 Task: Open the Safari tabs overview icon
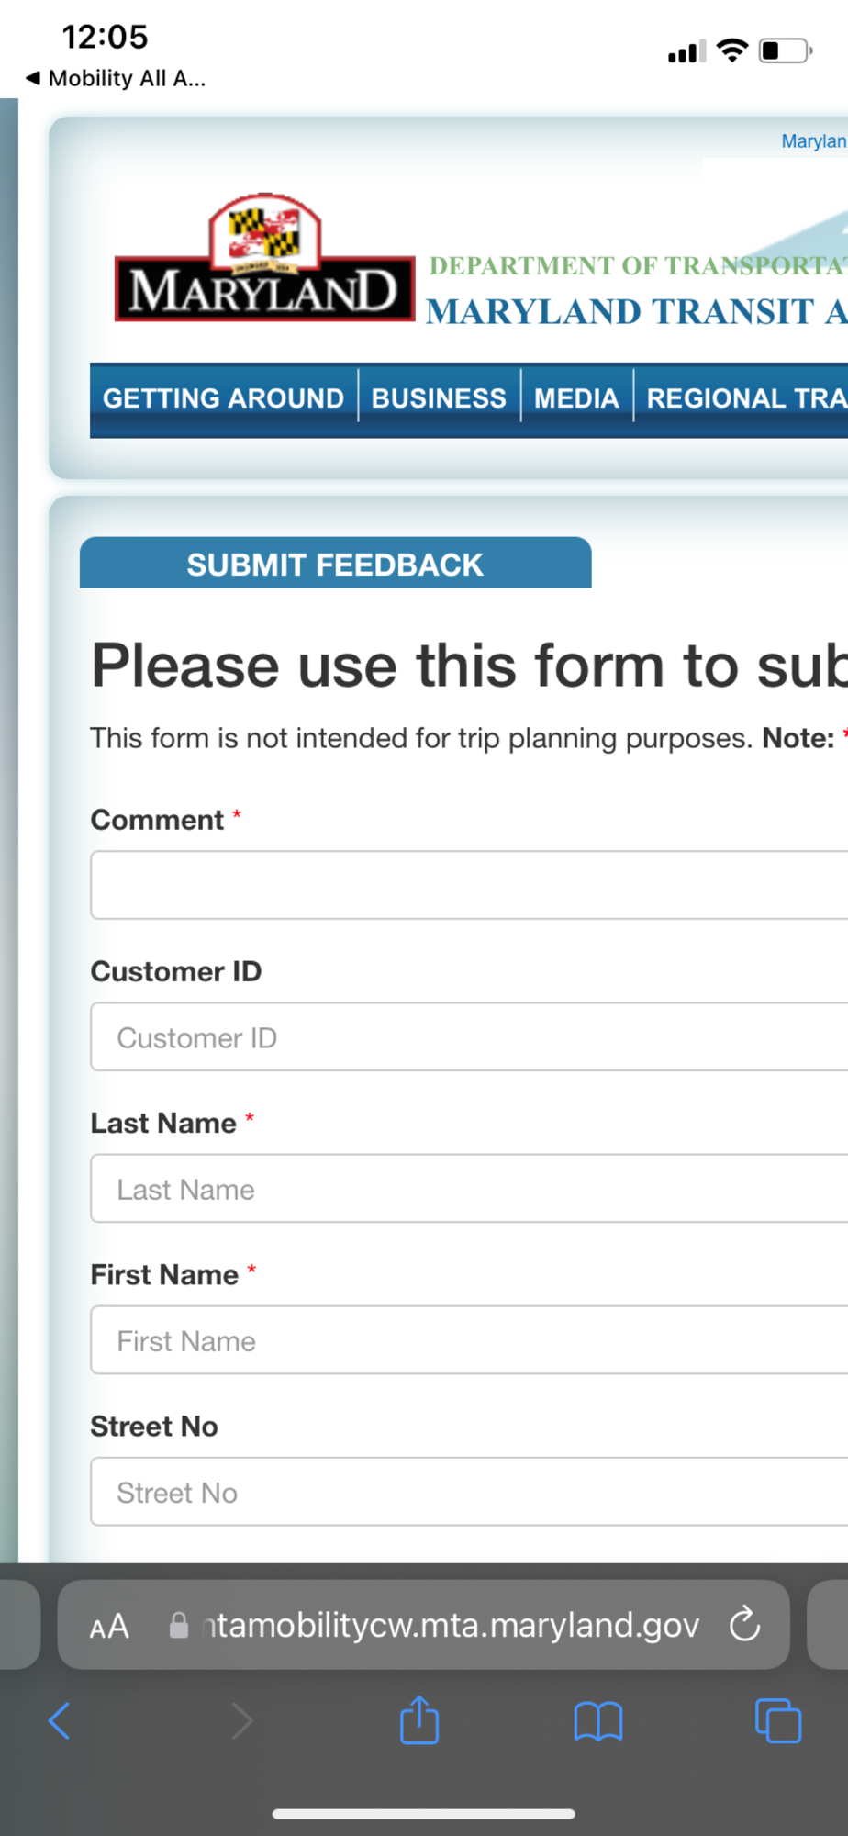click(777, 1721)
